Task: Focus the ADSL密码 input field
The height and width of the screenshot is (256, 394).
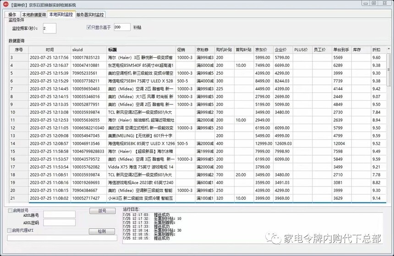Action: click(59, 223)
